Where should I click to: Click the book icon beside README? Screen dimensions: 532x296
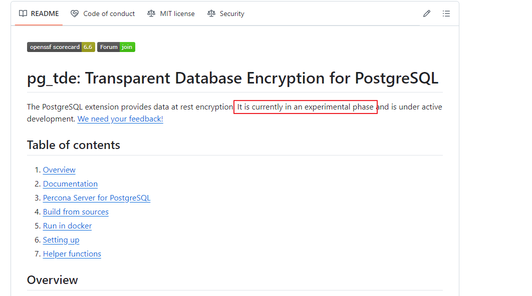click(23, 13)
